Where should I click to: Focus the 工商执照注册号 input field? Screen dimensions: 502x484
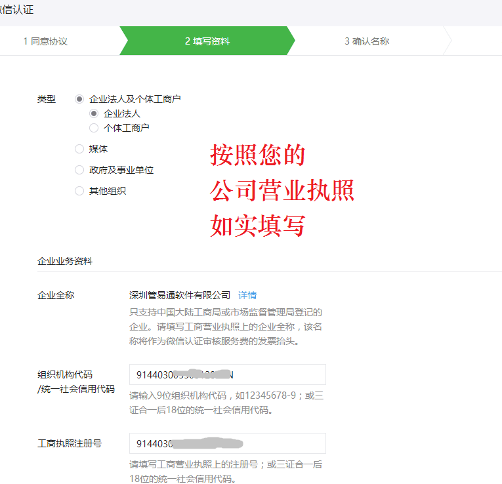(x=228, y=443)
